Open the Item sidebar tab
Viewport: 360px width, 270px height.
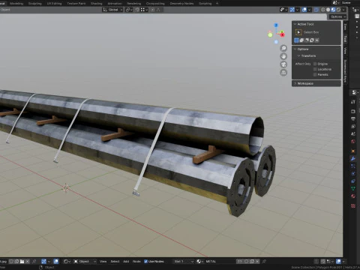(x=345, y=27)
